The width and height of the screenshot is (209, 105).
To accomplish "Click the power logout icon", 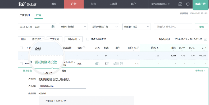I will [188, 4].
